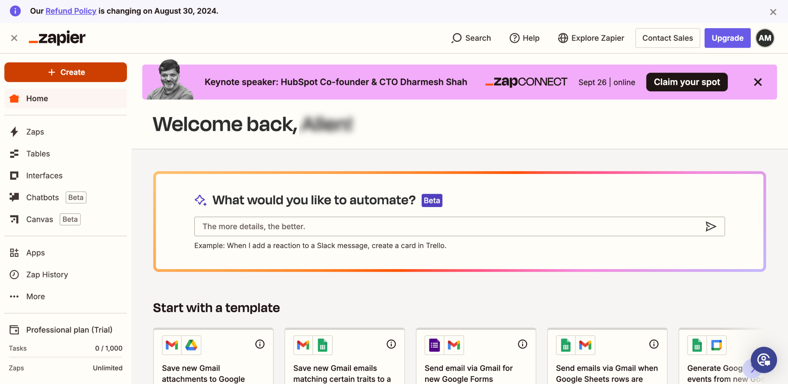Image resolution: width=788 pixels, height=384 pixels.
Task: Expand the More sidebar menu
Action: tap(35, 296)
